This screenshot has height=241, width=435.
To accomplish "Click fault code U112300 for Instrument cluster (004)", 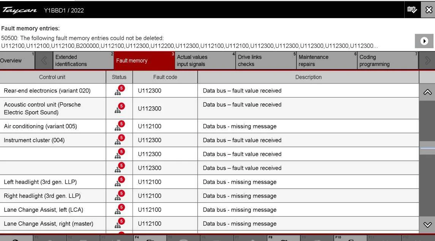I will coord(150,140).
